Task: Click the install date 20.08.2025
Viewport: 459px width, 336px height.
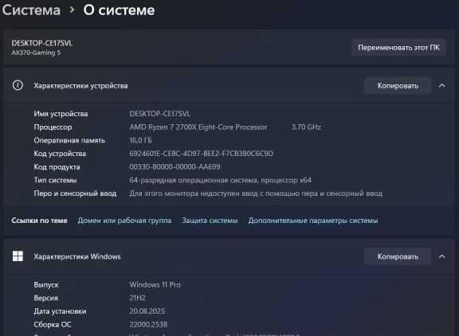Action: pos(147,311)
